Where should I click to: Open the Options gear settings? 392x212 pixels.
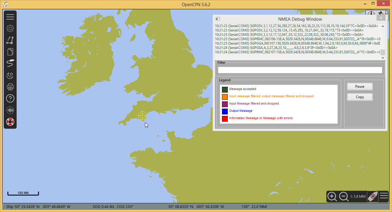point(10,29)
